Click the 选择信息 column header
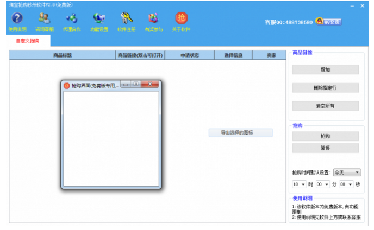Screen dimensions: 374x230 (x=233, y=55)
